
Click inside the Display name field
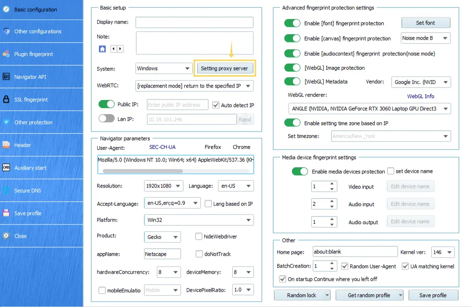[194, 22]
